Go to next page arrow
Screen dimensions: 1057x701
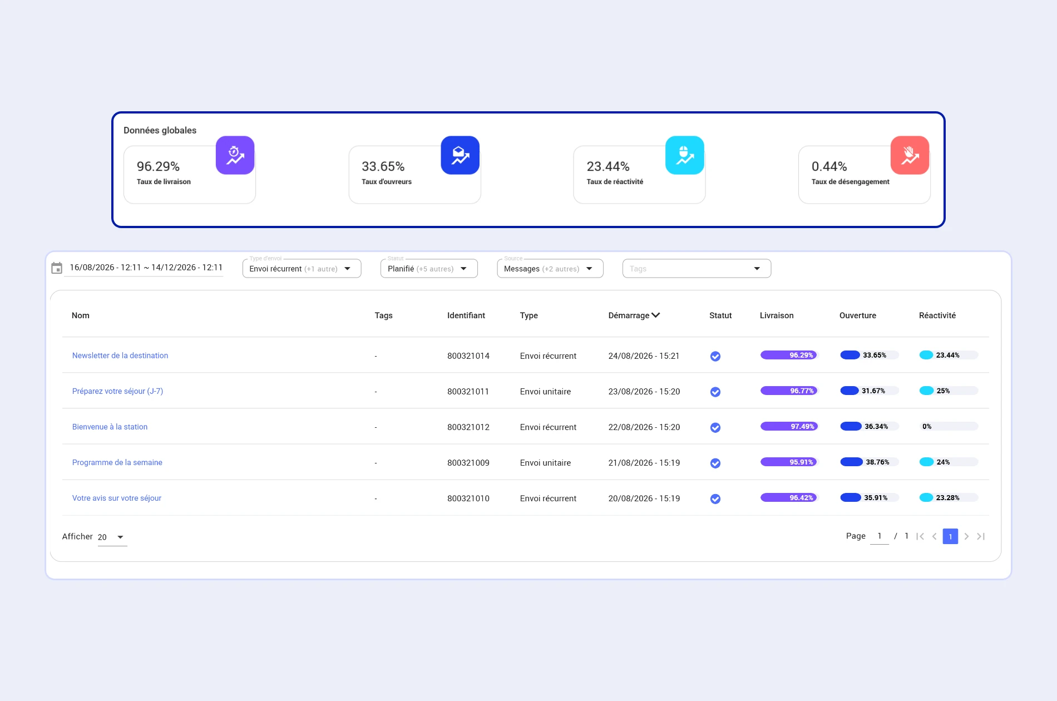[966, 536]
